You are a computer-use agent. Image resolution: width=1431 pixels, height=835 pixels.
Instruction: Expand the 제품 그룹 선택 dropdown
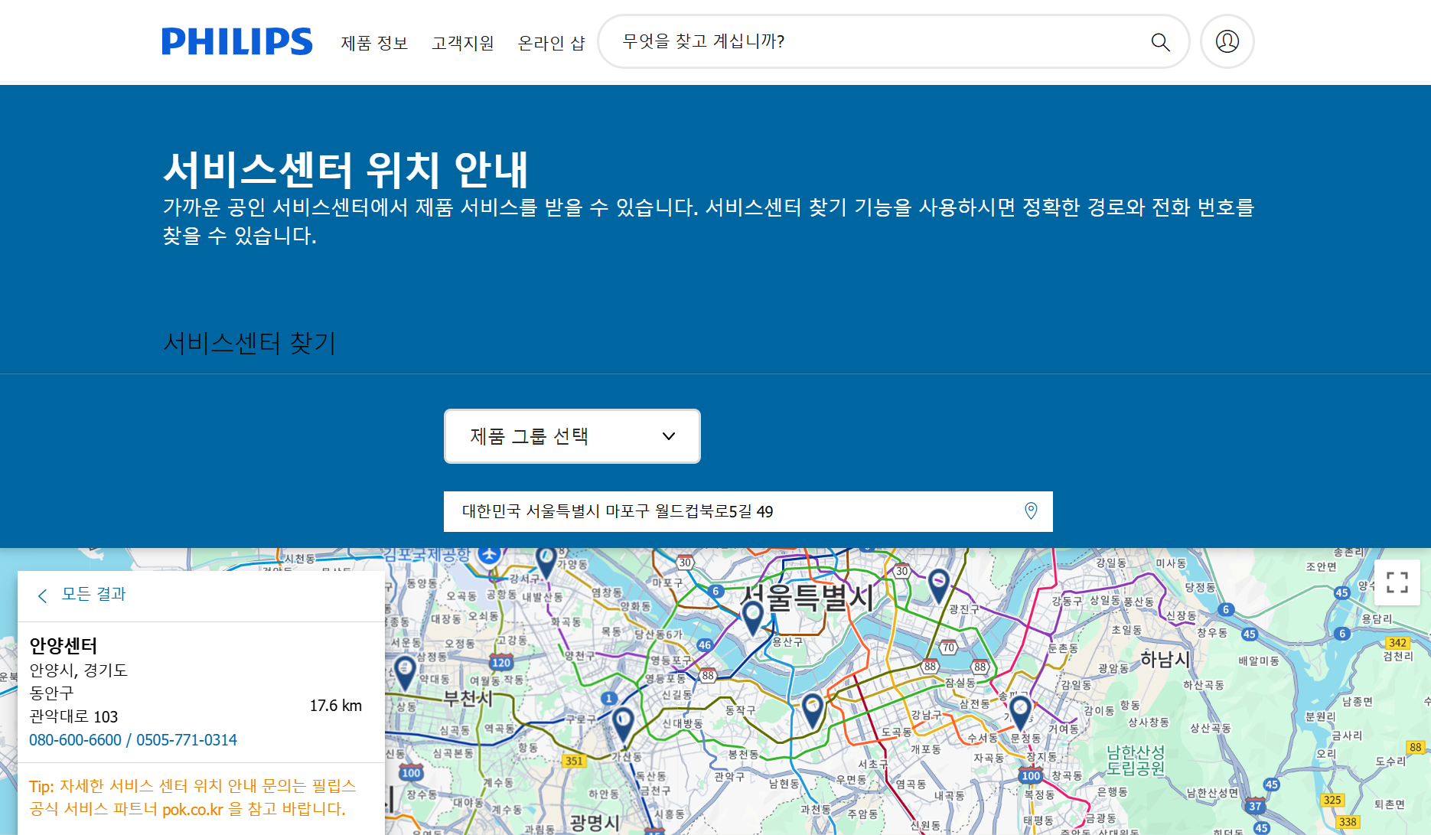pyautogui.click(x=572, y=436)
